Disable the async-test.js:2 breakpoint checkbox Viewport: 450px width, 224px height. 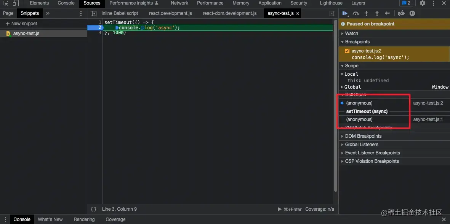point(347,51)
